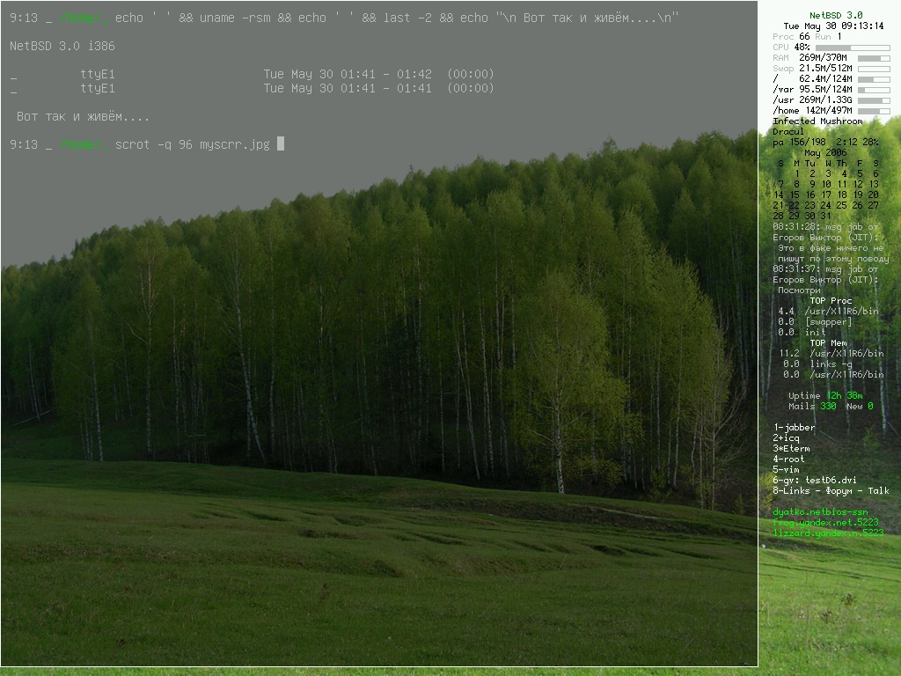
Task: Click calendar day 17
Action: click(825, 195)
